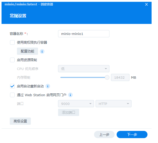Screen dimensions: 158x143
Task: Click the 配置功能 button
Action: pyautogui.click(x=27, y=51)
